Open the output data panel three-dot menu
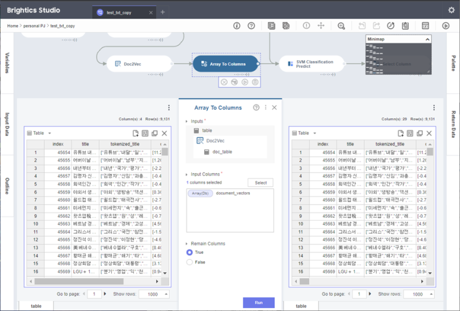Screen dimensions: 460x311 (434, 108)
